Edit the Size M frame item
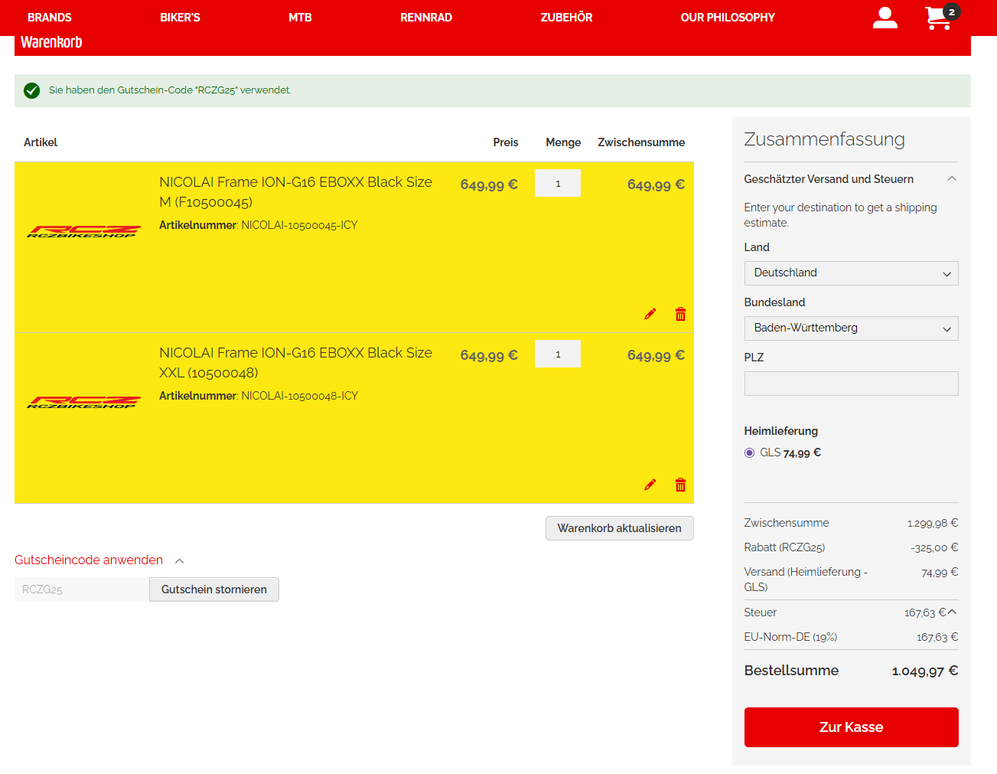 coord(650,314)
